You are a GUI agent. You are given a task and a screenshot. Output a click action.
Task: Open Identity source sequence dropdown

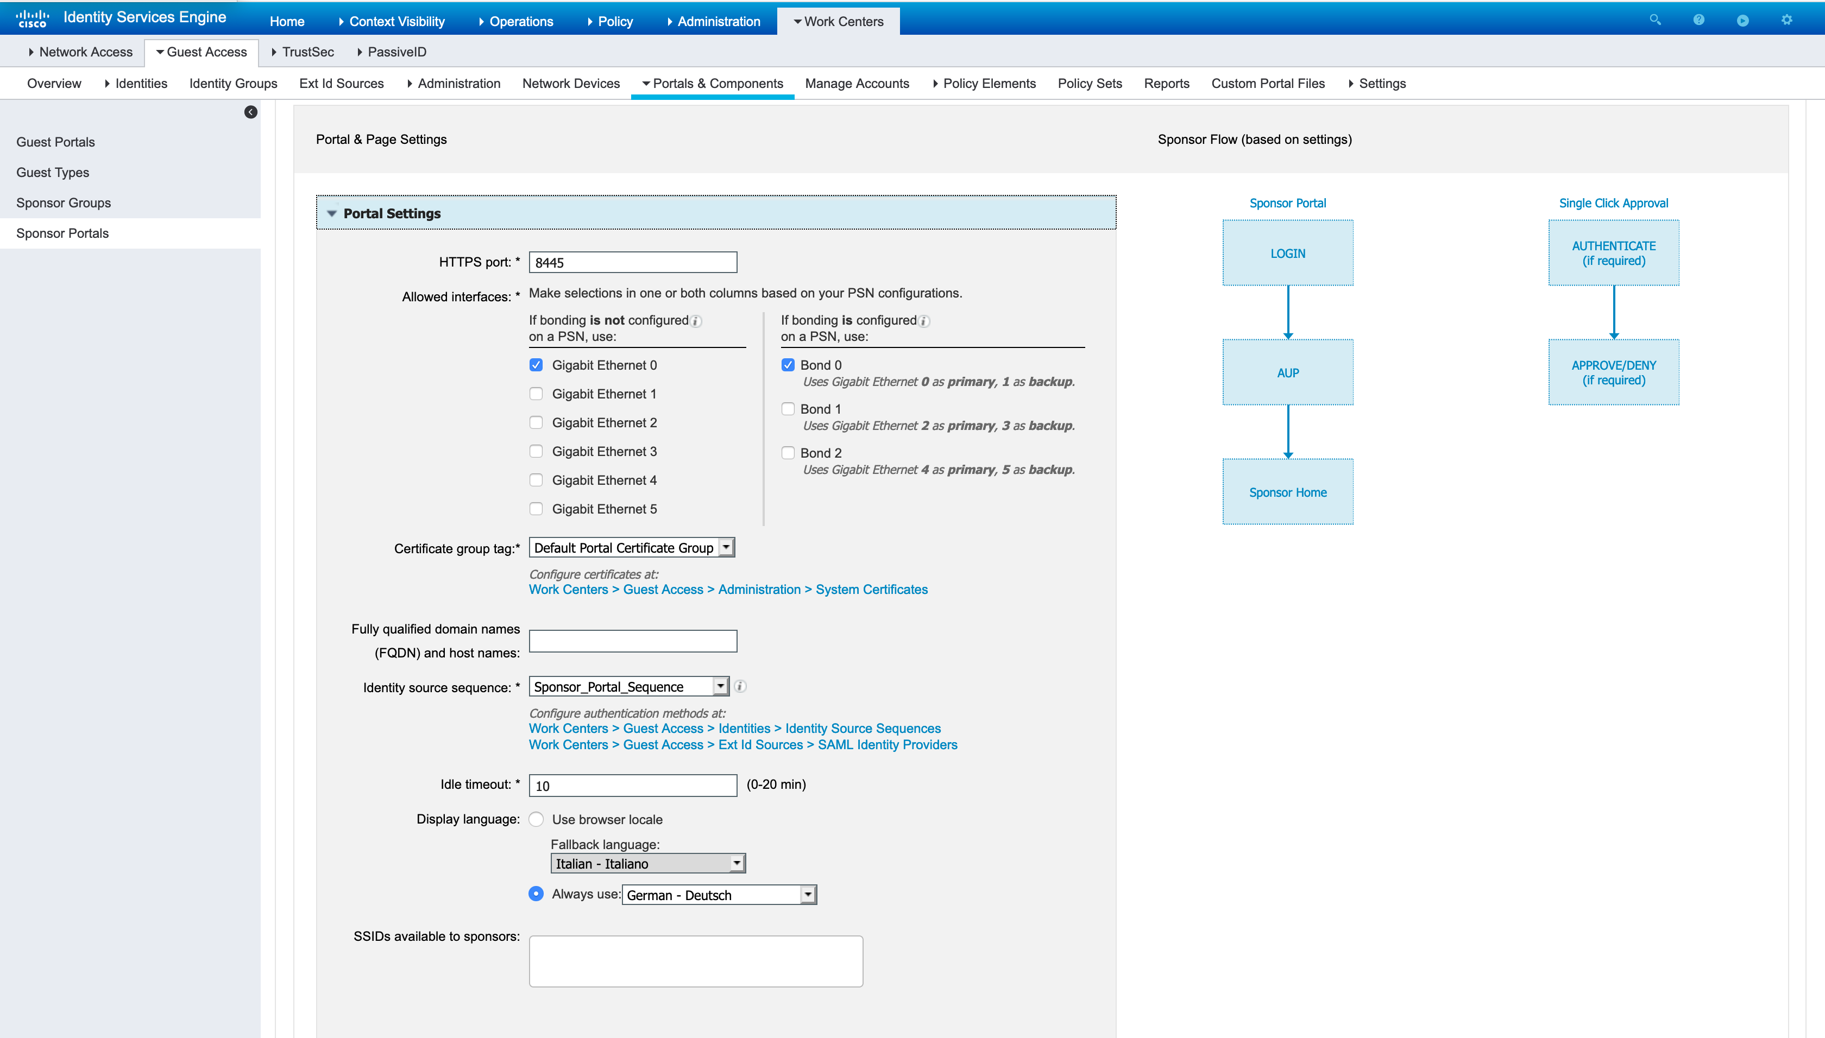click(x=629, y=687)
